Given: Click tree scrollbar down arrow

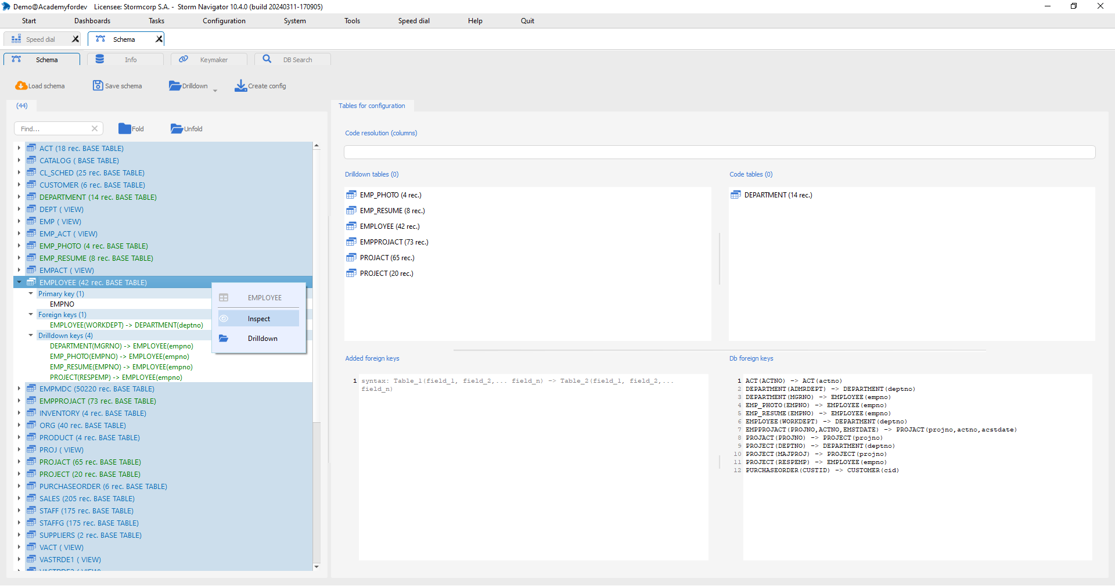Looking at the screenshot, I should coord(316,566).
